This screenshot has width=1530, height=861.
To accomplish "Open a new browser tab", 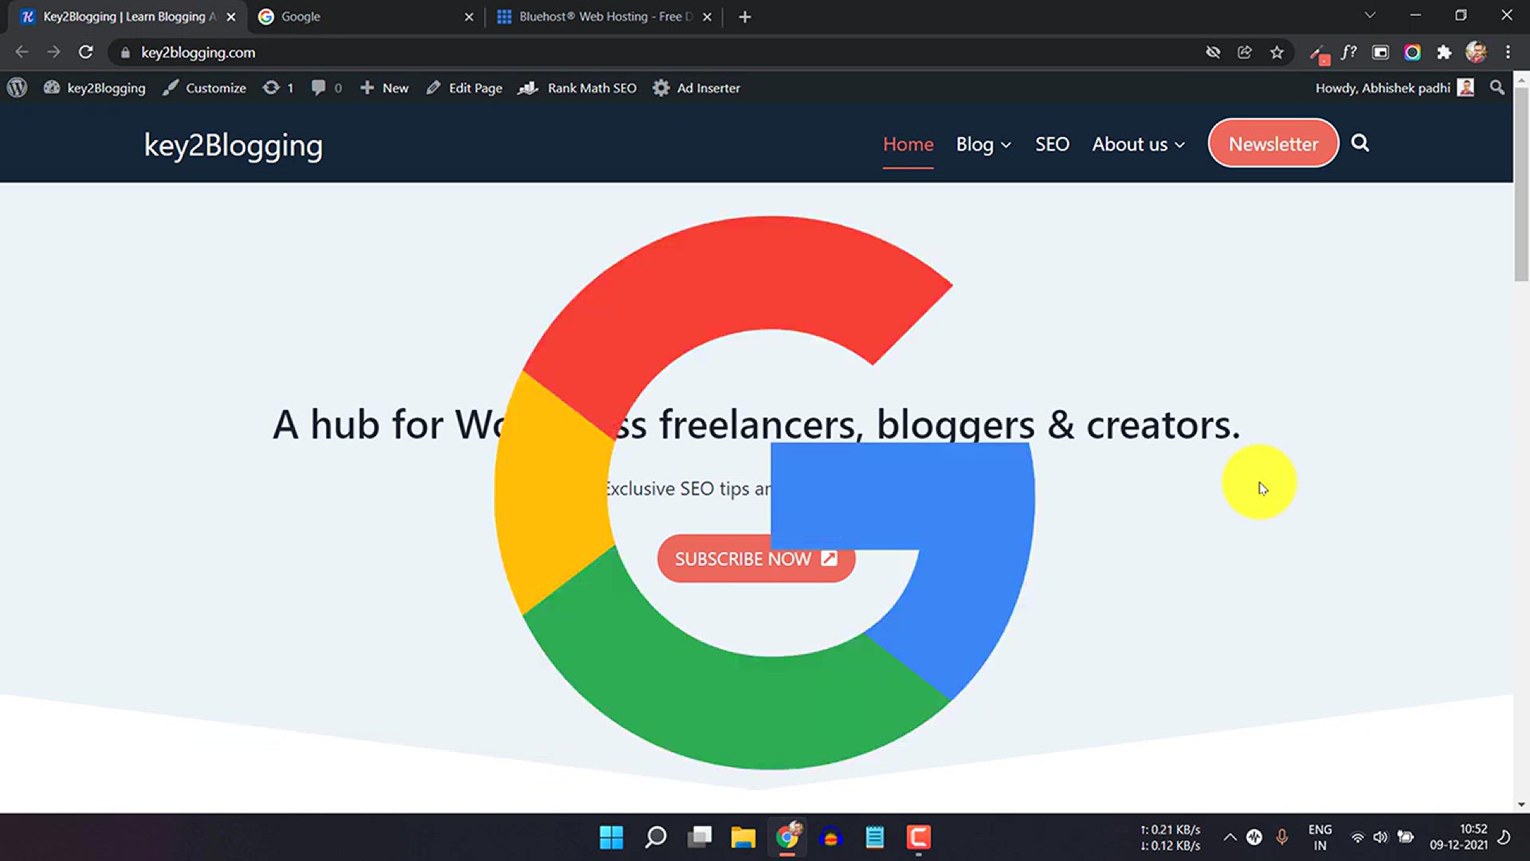I will point(745,17).
